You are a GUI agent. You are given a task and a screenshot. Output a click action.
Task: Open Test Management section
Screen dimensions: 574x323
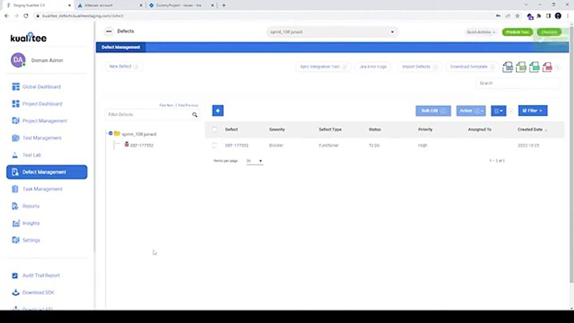point(42,138)
